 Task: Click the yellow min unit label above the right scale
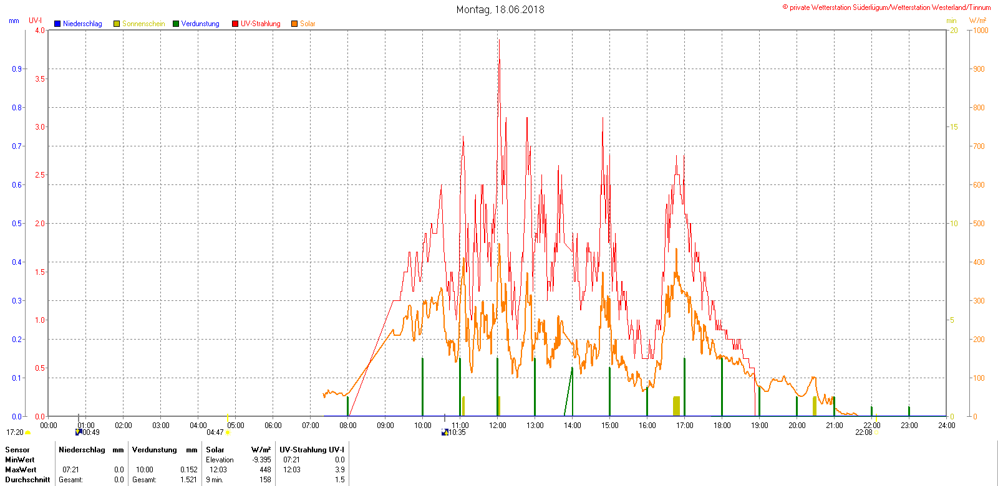(x=951, y=21)
